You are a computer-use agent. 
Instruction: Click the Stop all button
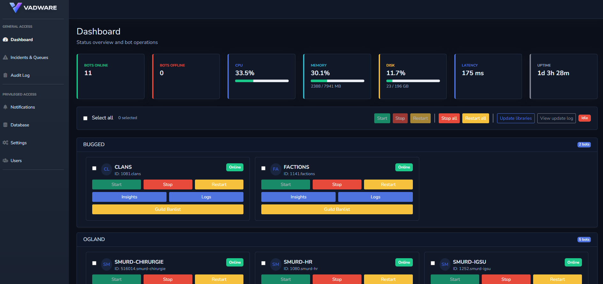click(x=449, y=118)
